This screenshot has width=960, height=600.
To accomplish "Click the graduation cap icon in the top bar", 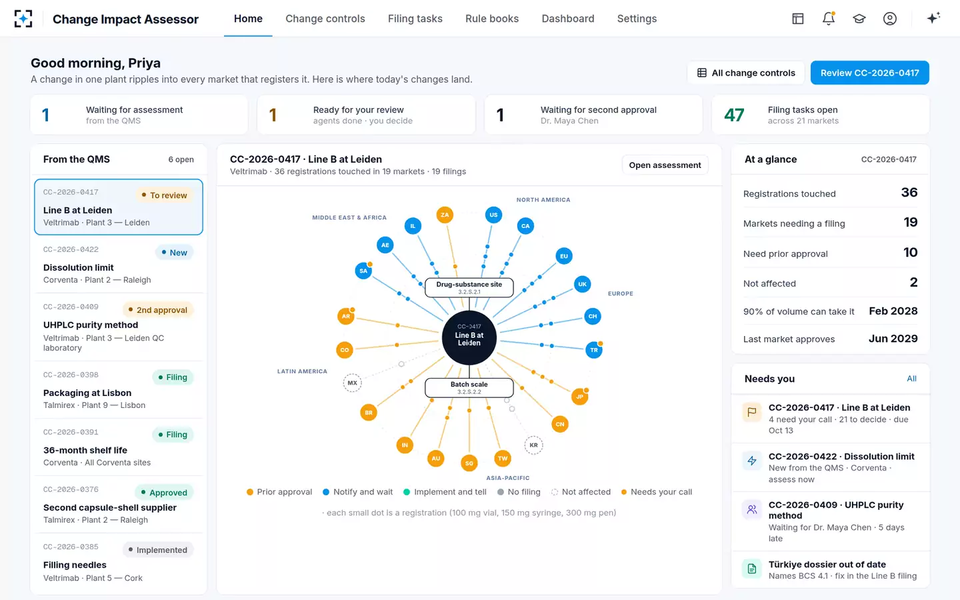I will pyautogui.click(x=859, y=19).
